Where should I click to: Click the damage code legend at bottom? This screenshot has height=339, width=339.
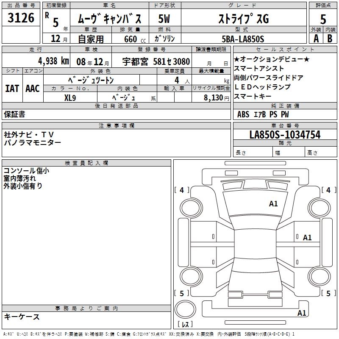pyautogui.click(x=149, y=334)
